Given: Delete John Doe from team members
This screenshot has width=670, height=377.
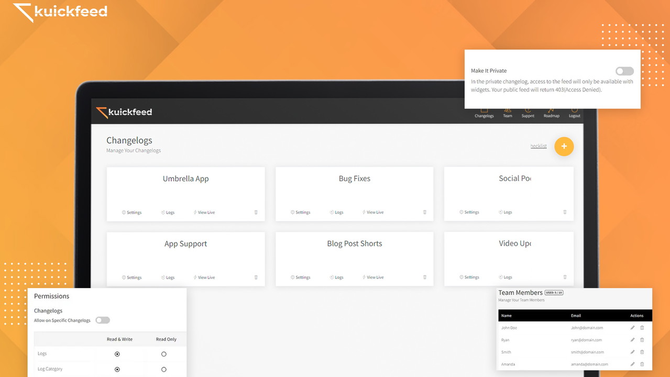Looking at the screenshot, I should point(642,328).
